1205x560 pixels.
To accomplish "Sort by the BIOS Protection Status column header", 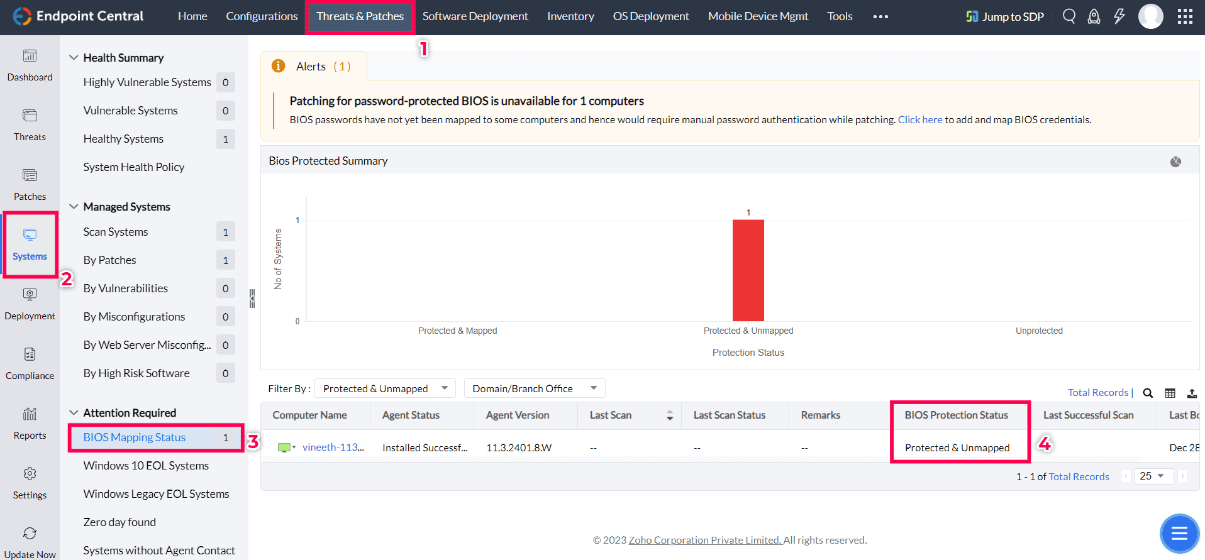I will pos(956,415).
